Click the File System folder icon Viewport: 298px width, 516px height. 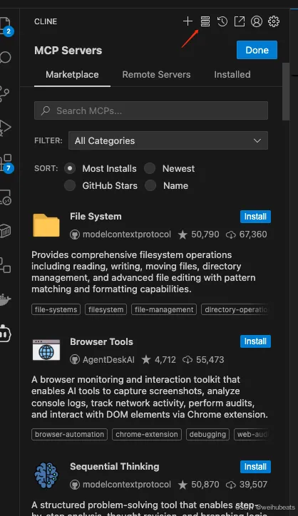coord(46,225)
